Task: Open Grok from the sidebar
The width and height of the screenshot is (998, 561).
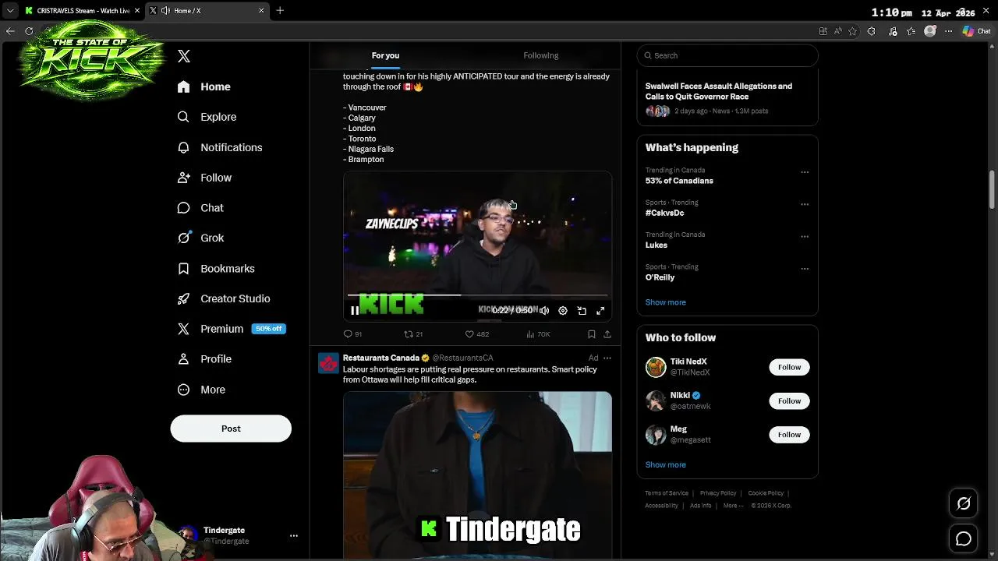Action: point(201,238)
